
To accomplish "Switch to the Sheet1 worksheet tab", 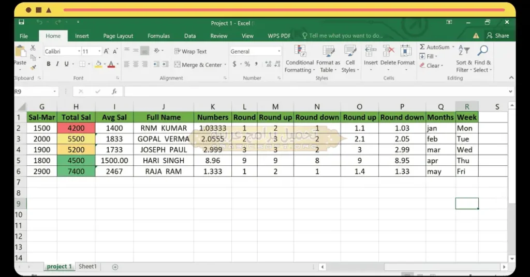I will pyautogui.click(x=87, y=266).
